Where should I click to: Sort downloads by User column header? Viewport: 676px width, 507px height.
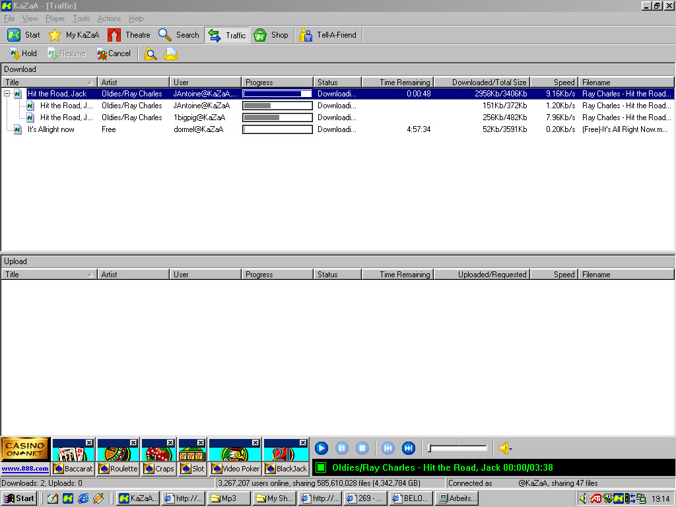pos(206,83)
